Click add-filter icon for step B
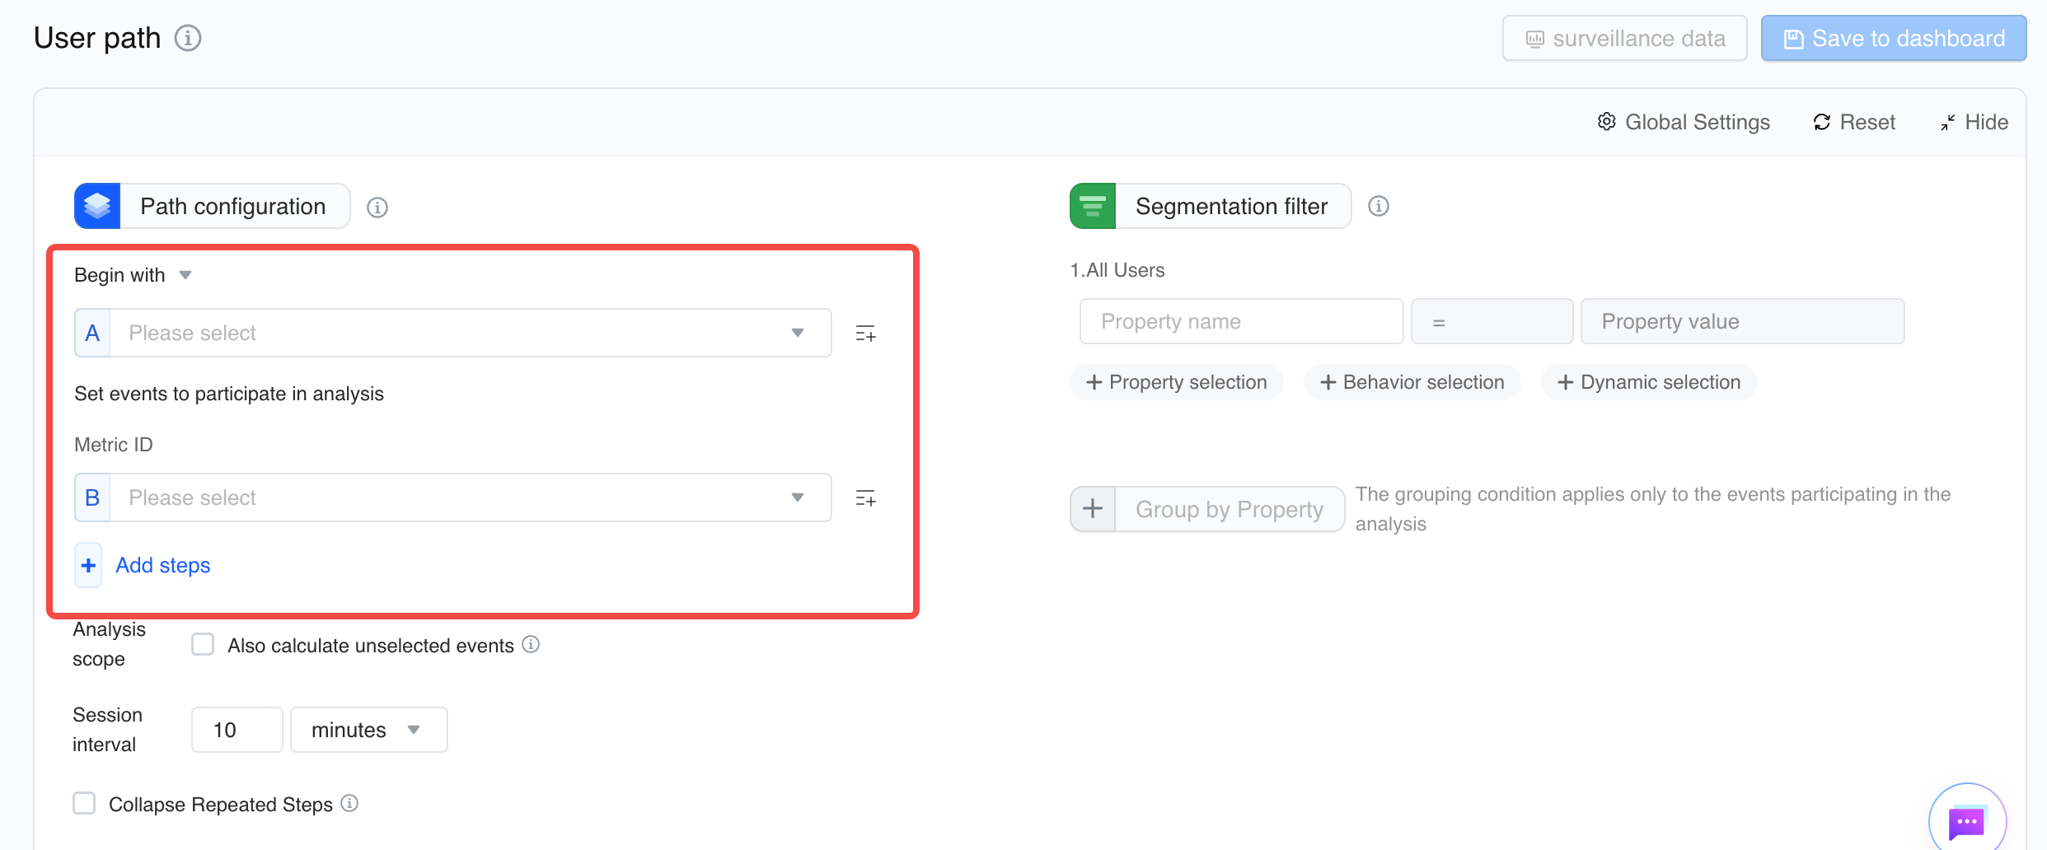 click(x=865, y=498)
